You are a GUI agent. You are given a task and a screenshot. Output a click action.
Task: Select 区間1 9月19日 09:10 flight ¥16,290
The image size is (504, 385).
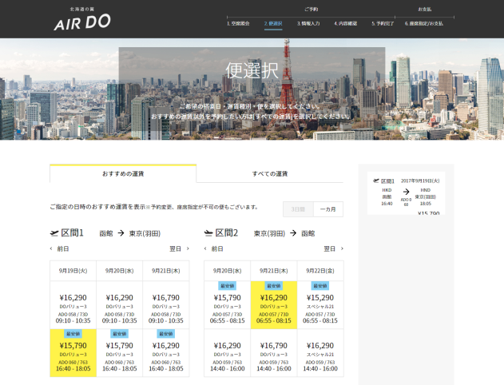tap(73, 305)
